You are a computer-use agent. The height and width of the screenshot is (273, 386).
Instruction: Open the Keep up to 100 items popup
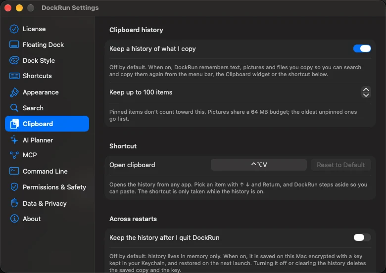(x=366, y=92)
